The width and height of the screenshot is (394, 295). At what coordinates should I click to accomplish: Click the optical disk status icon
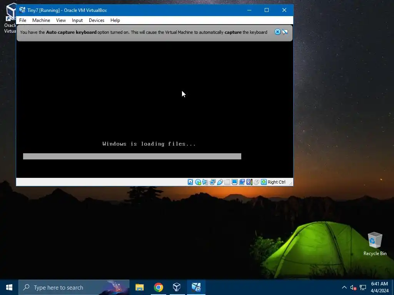(198, 182)
